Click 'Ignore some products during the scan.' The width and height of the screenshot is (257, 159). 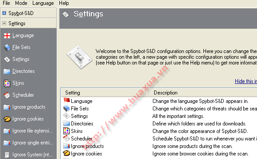(192, 146)
